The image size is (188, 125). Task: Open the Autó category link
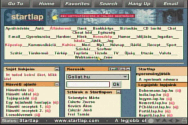tap(40, 29)
